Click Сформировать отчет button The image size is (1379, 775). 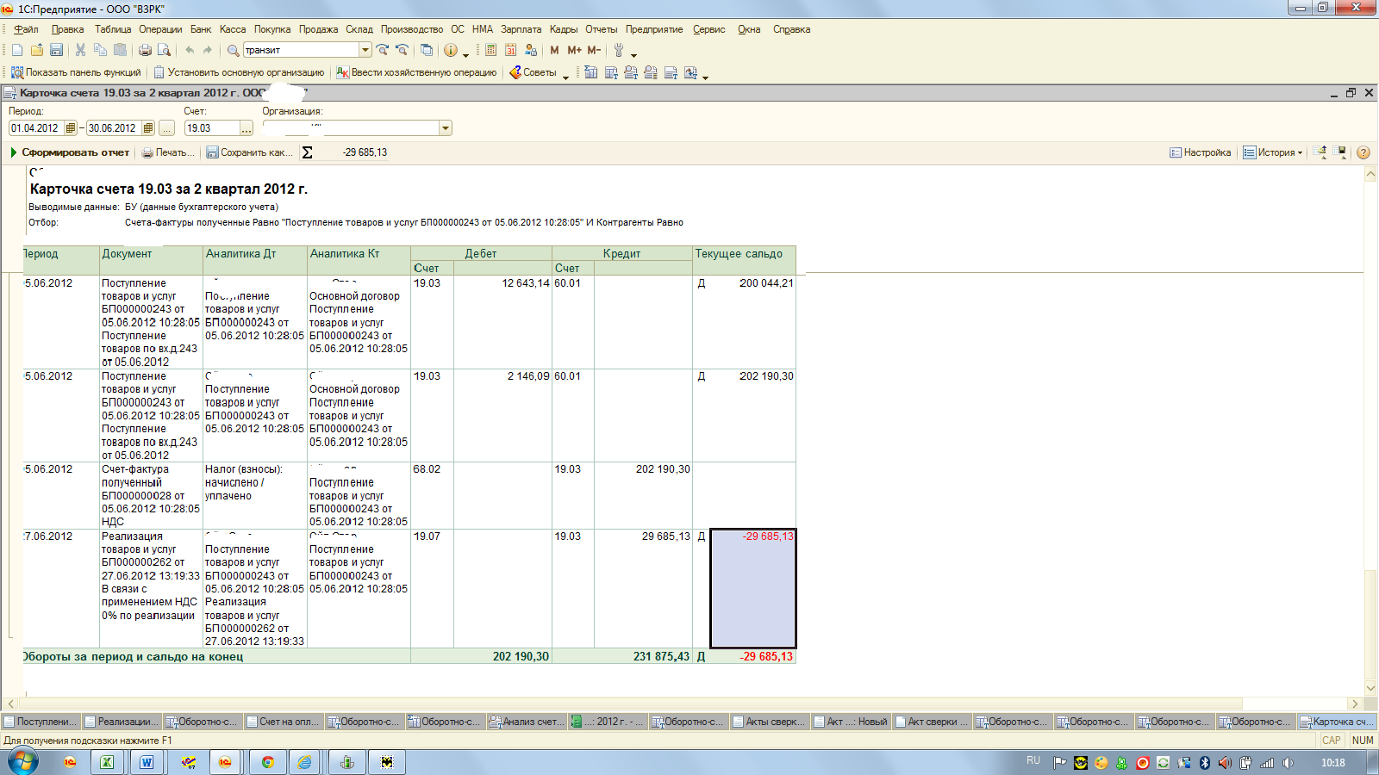[69, 152]
